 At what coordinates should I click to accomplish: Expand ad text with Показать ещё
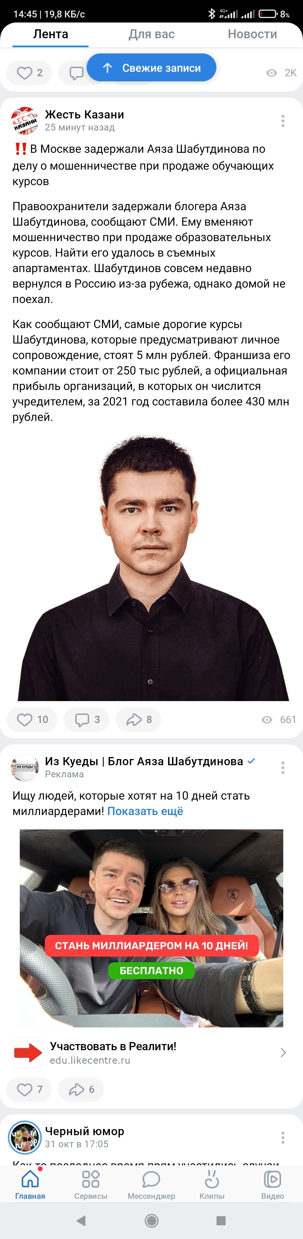click(145, 811)
